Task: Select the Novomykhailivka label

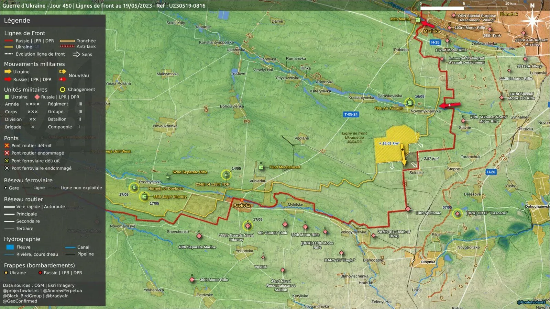Action: click(426, 111)
